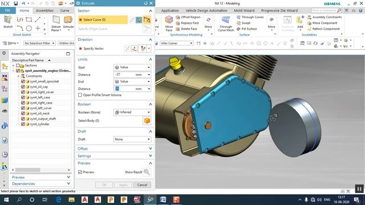Uncheck the sym4_left_case component

pyautogui.click(x=23, y=97)
